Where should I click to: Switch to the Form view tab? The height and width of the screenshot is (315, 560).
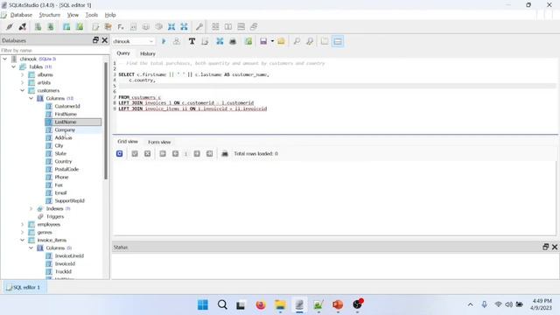159,142
